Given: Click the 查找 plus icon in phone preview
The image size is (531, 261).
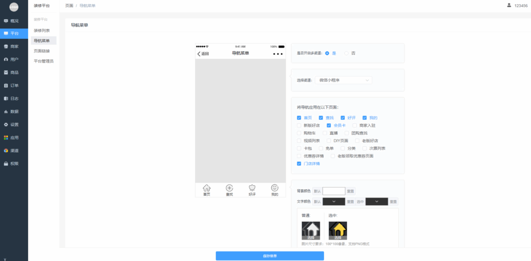Looking at the screenshot, I should pyautogui.click(x=229, y=188).
